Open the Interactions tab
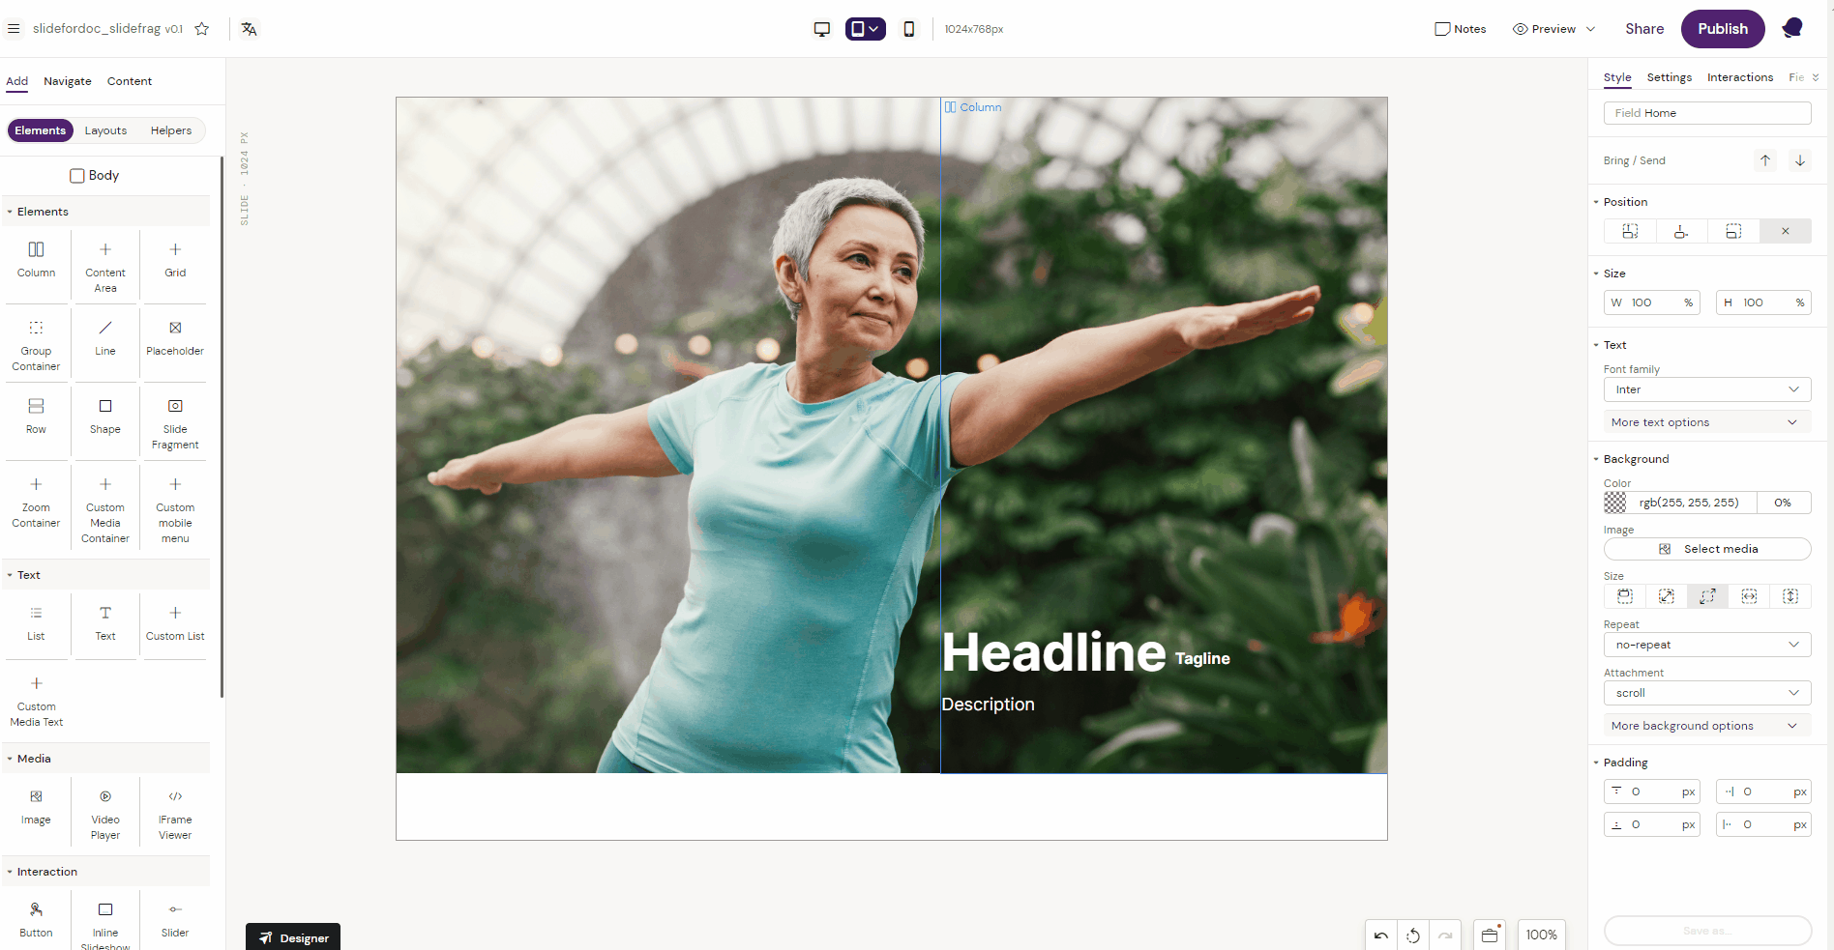 click(1739, 77)
